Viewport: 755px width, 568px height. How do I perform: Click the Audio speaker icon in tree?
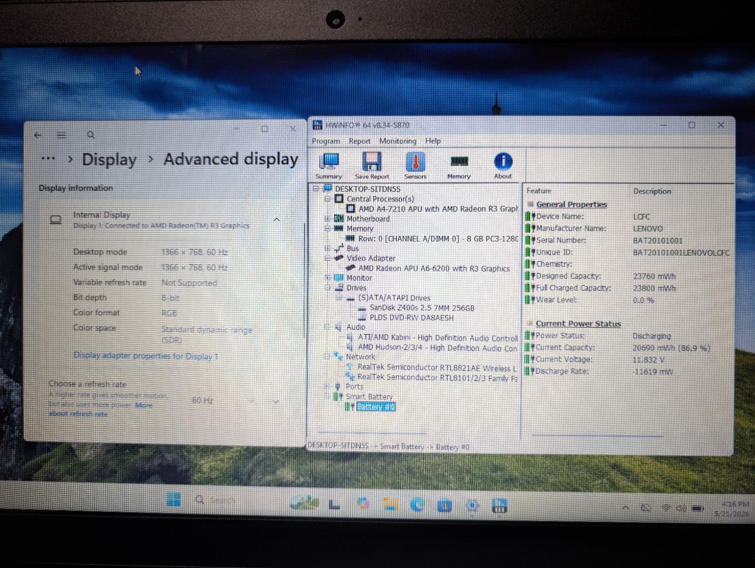click(x=338, y=327)
